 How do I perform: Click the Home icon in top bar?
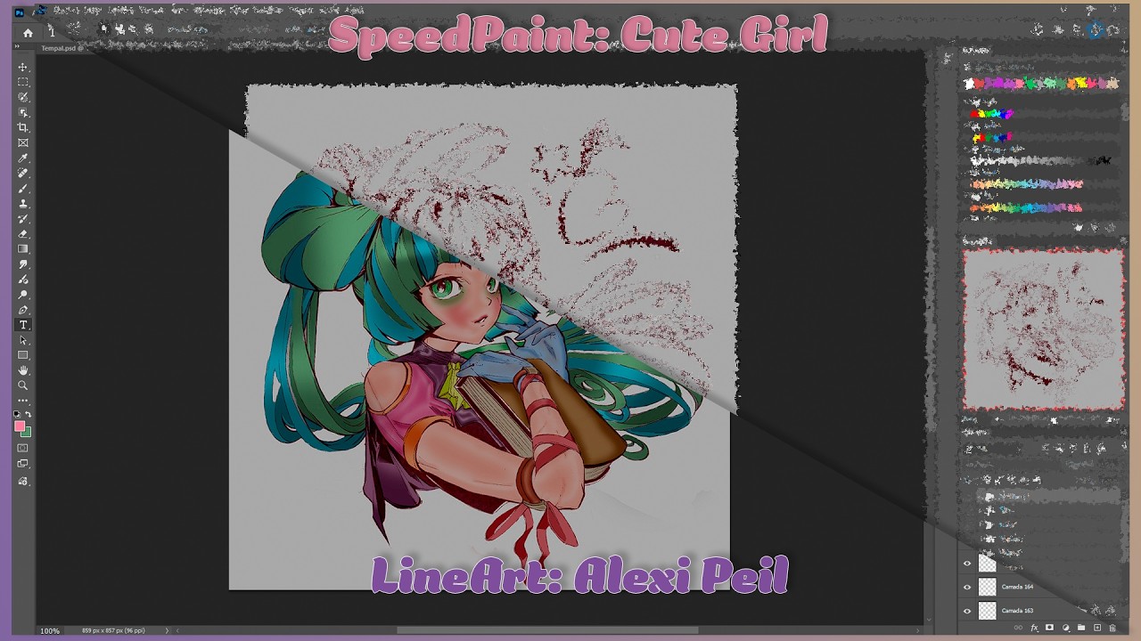pos(28,32)
